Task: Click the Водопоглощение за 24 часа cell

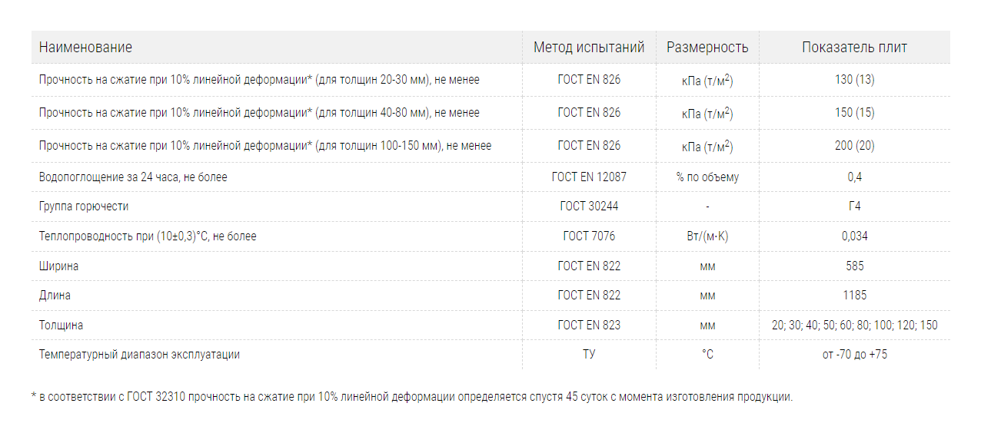Action: click(133, 177)
